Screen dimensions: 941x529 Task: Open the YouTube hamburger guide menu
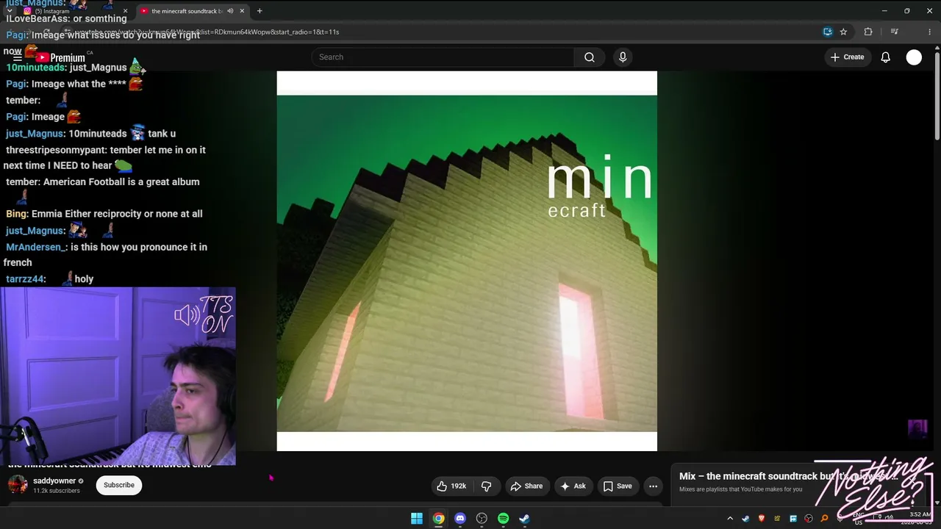coord(17,57)
